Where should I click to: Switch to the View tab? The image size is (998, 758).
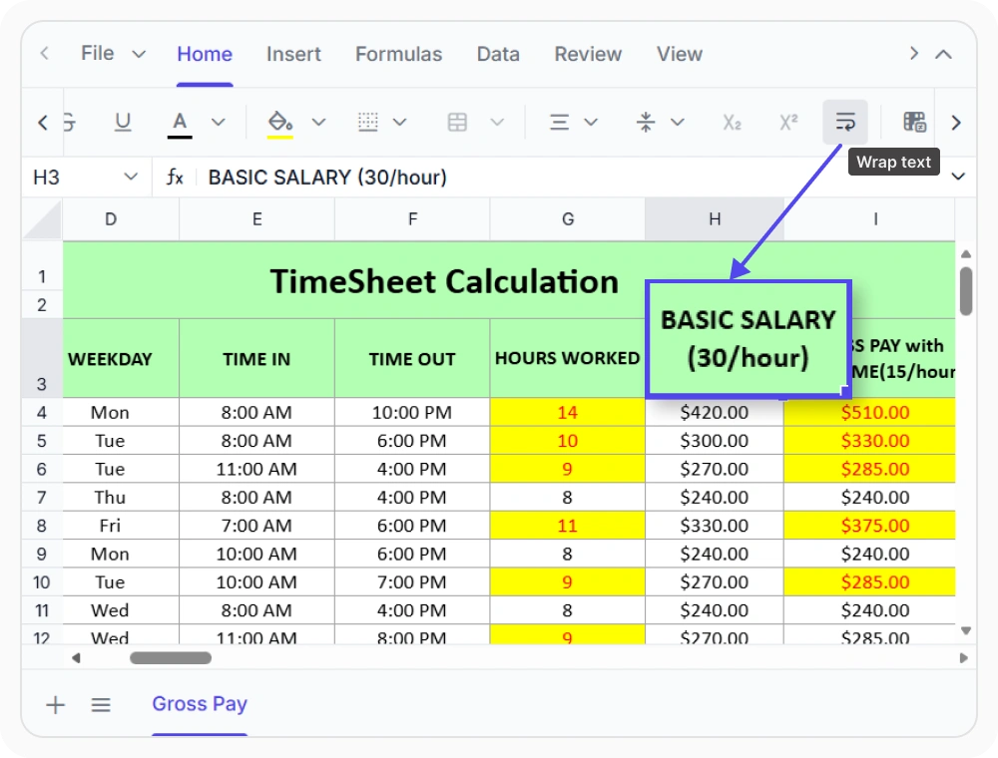pos(679,54)
